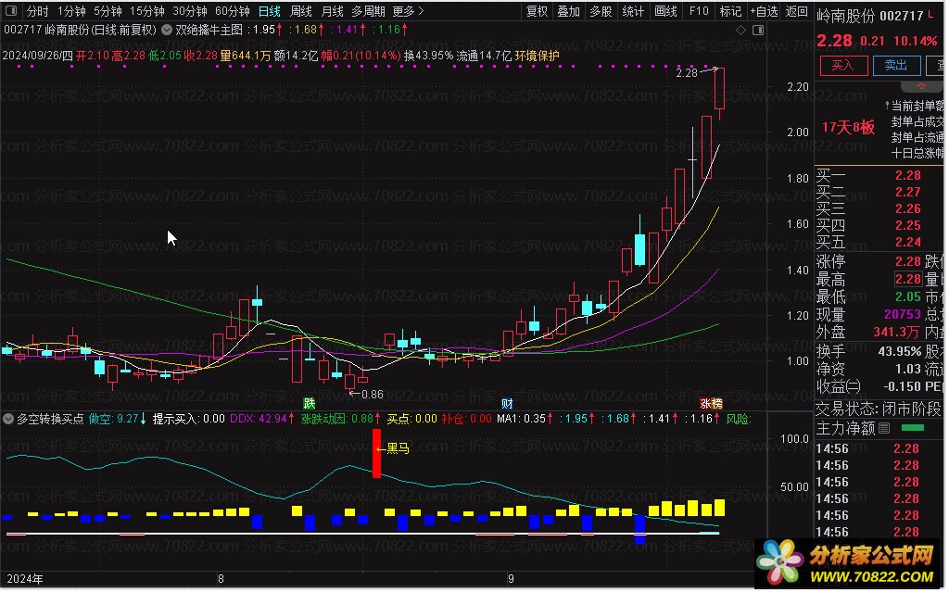The image size is (949, 592).
Task: Open the 复权 adjustment menu
Action: tap(537, 11)
